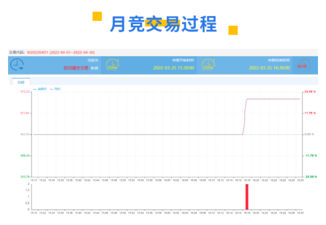Viewport: 326px width, 225px height.
Task: Click the Time icon beside the start time
Action: [x=112, y=65]
